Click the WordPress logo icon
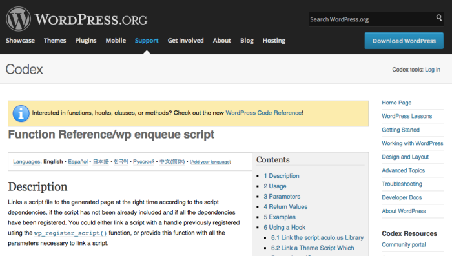This screenshot has height=256, width=452. click(18, 19)
